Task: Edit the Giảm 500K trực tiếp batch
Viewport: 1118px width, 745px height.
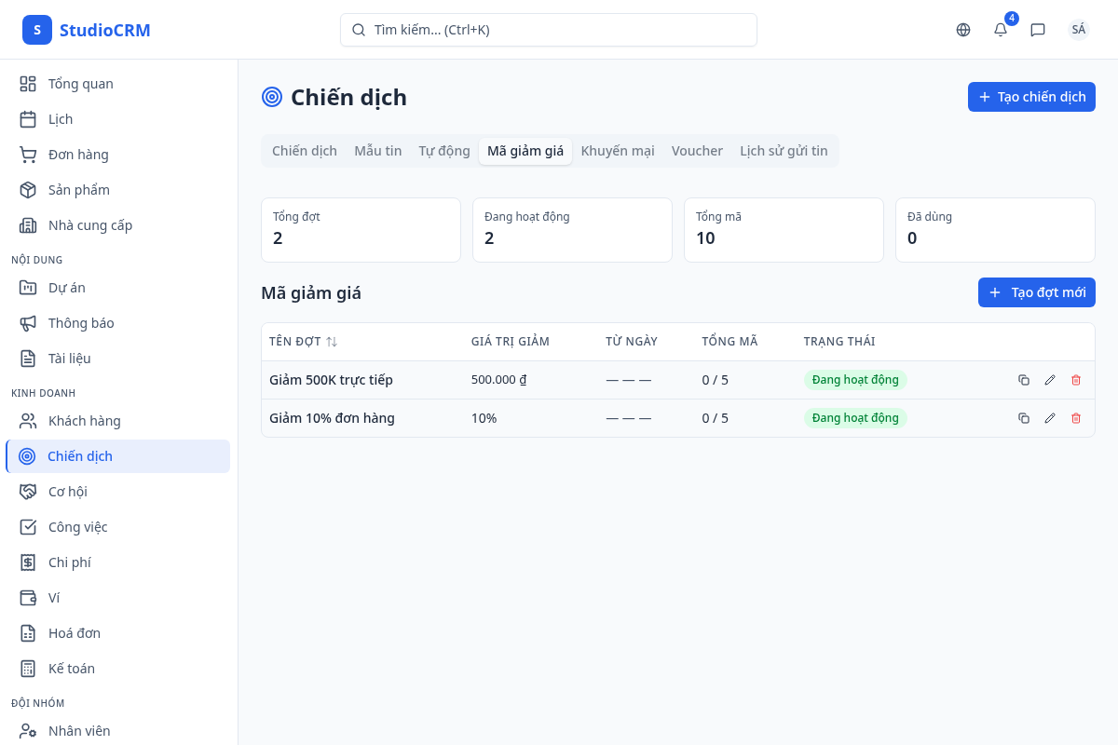Action: 1050,380
